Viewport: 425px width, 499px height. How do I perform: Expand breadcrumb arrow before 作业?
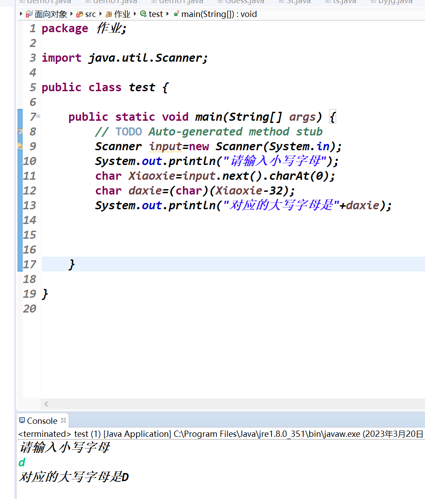click(101, 14)
